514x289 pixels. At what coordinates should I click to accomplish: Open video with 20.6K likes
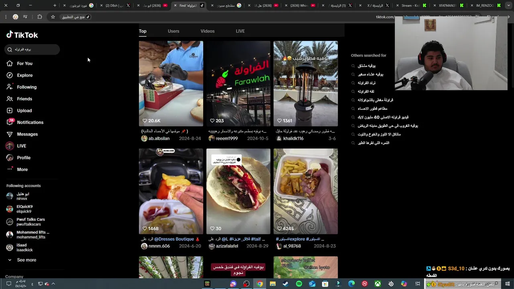[x=171, y=83]
